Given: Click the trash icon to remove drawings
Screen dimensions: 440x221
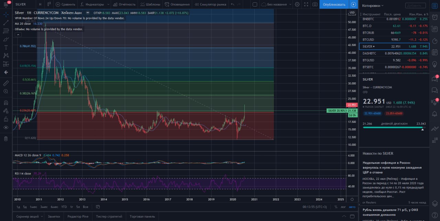Looking at the screenshot, I should click(6, 139).
